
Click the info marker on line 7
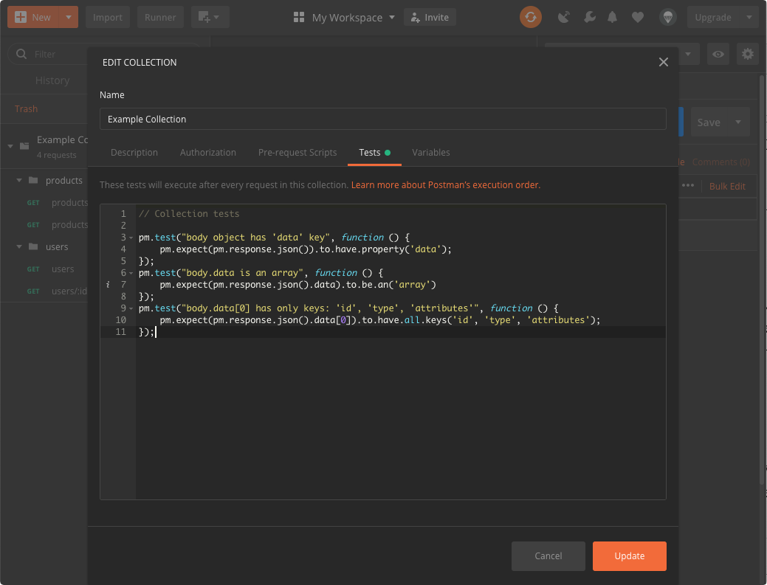pyautogui.click(x=108, y=285)
